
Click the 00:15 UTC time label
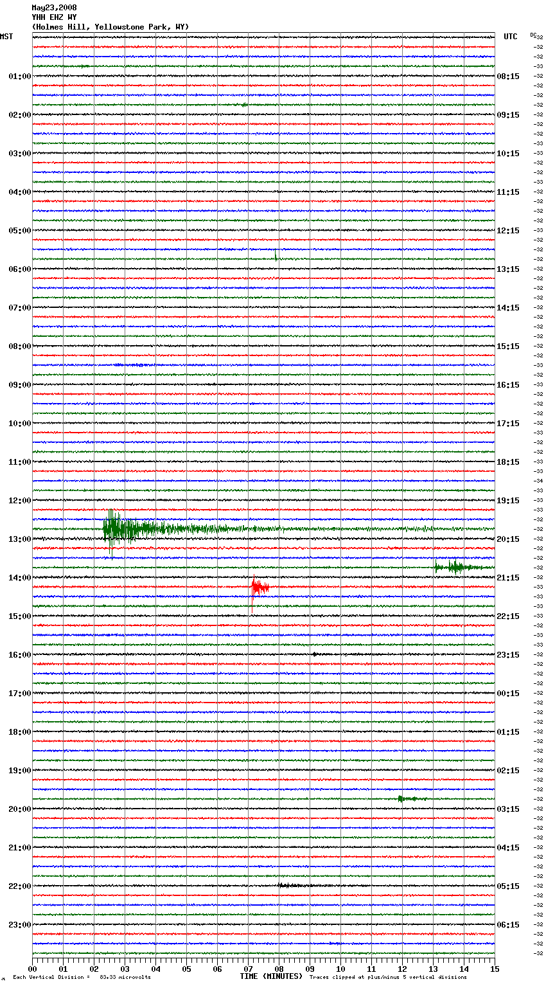(x=508, y=694)
